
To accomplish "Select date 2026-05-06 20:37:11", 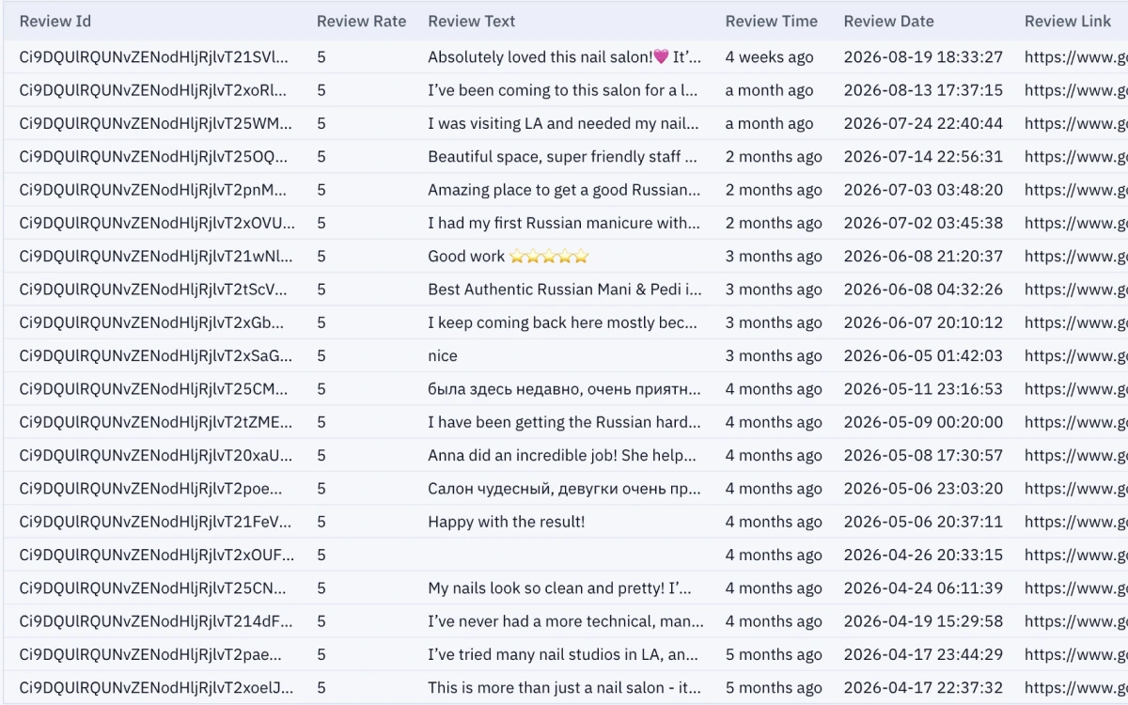I will pyautogui.click(x=923, y=522).
